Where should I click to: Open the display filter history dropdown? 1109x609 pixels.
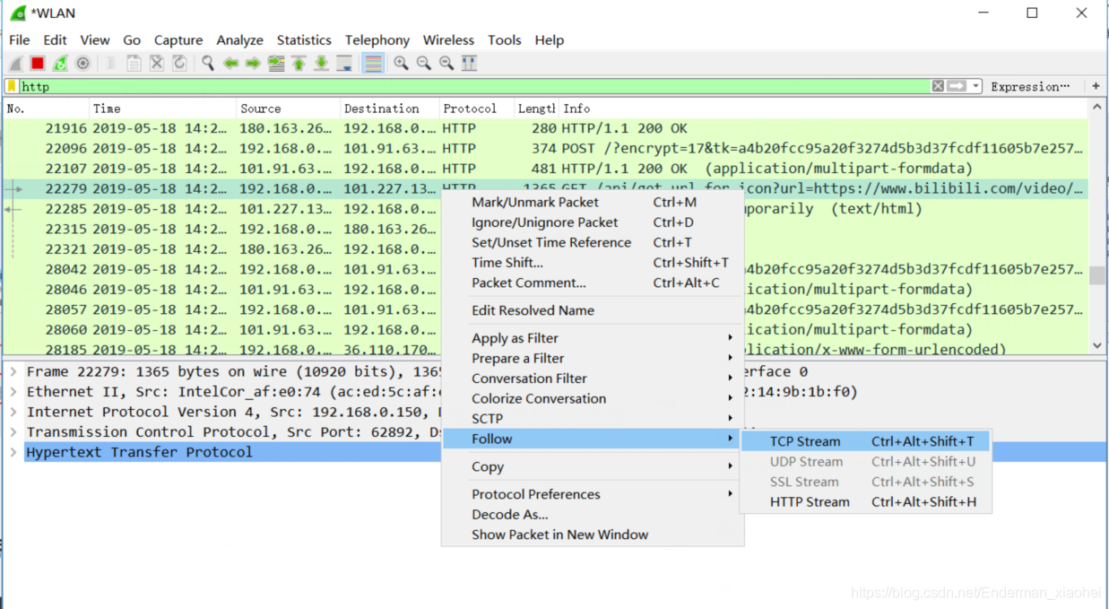(x=975, y=87)
